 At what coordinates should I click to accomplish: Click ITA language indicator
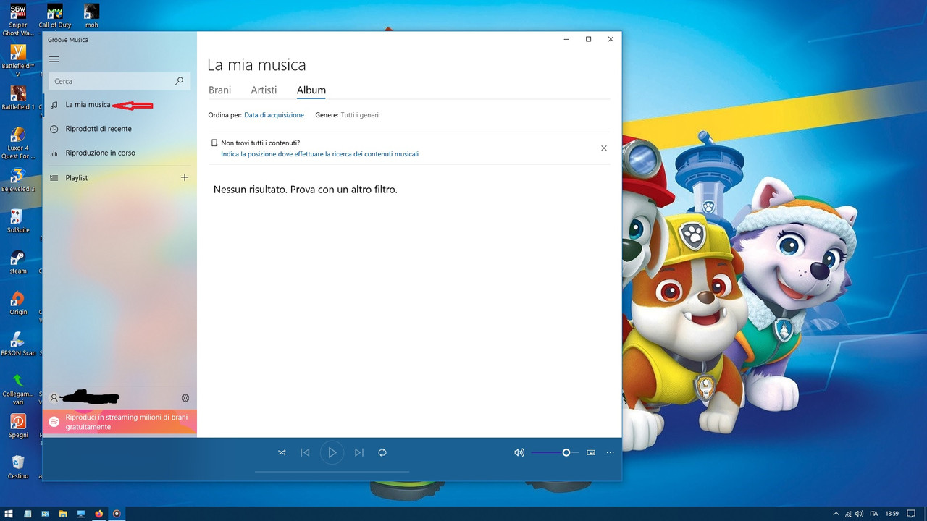coord(874,514)
